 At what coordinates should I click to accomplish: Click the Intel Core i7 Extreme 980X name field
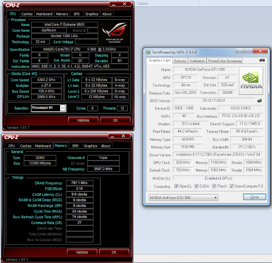click(x=65, y=24)
